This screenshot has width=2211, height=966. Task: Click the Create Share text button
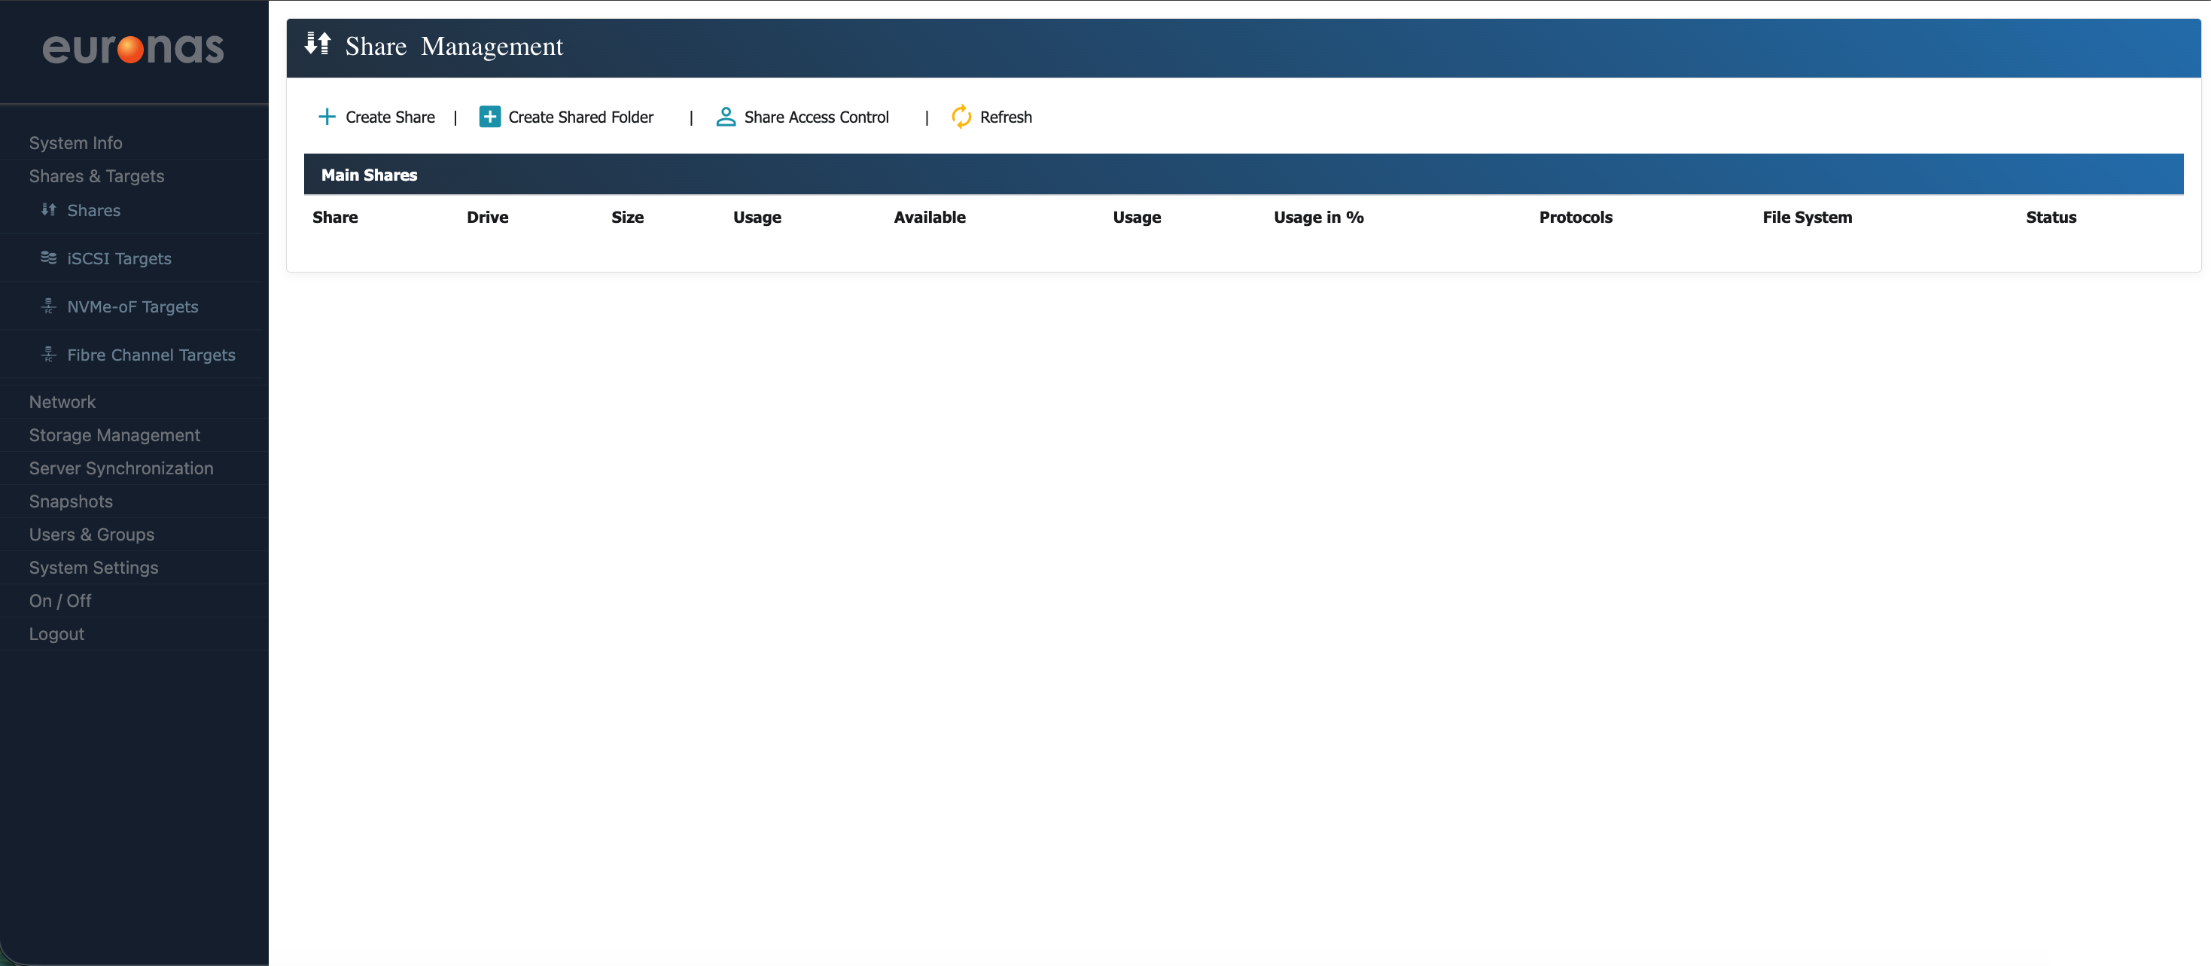(390, 117)
